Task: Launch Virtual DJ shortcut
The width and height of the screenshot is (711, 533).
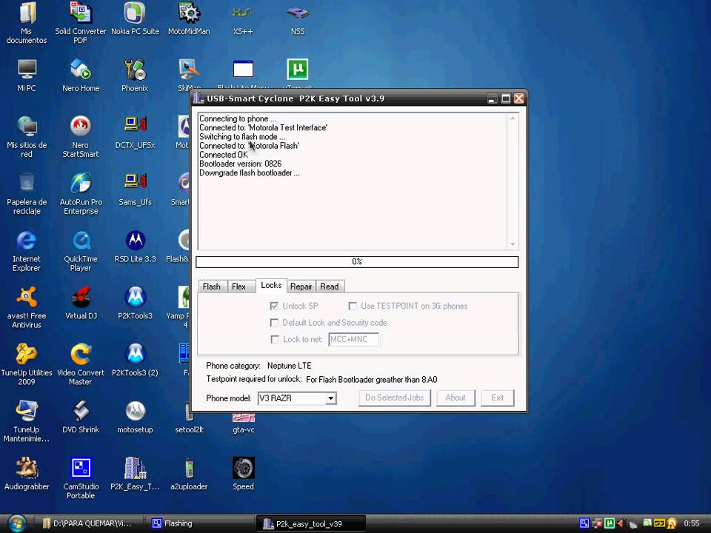Action: [x=80, y=304]
